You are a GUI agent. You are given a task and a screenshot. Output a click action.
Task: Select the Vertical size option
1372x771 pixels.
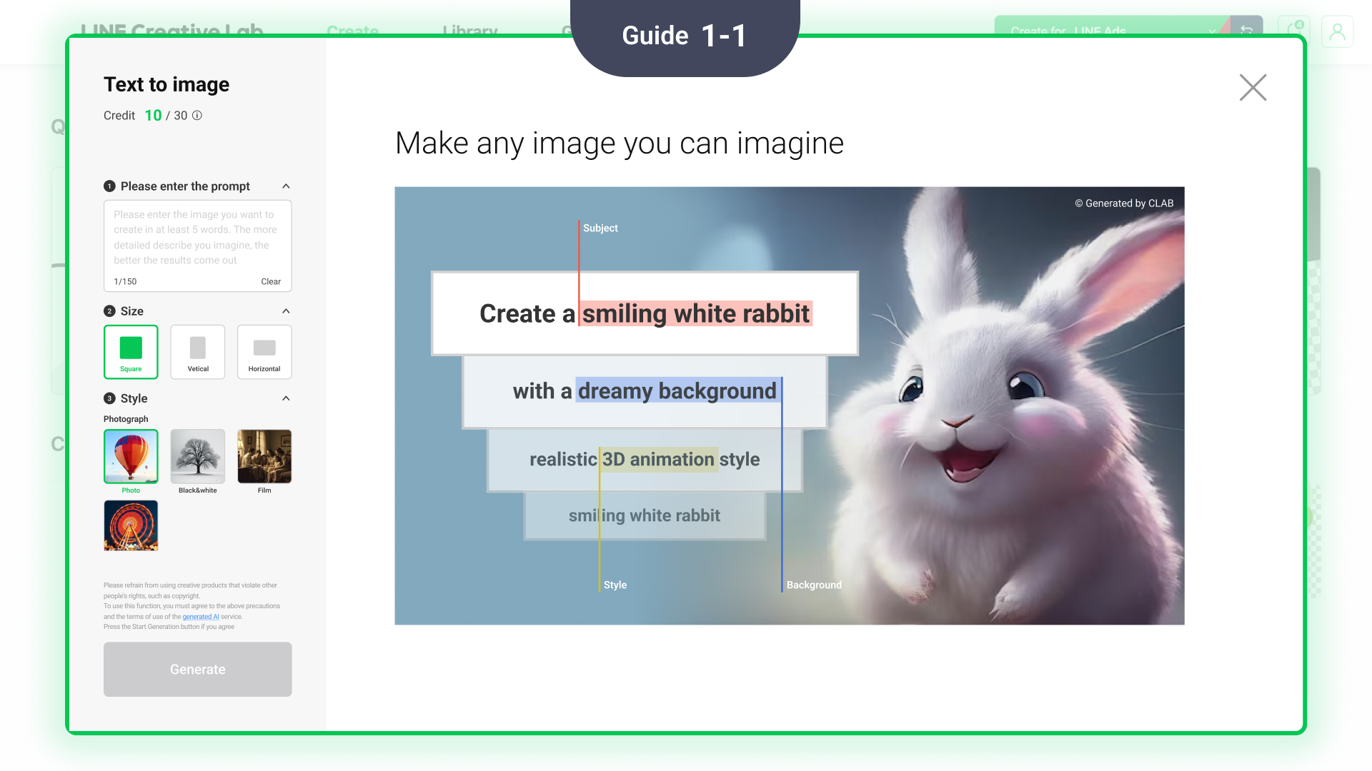198,351
